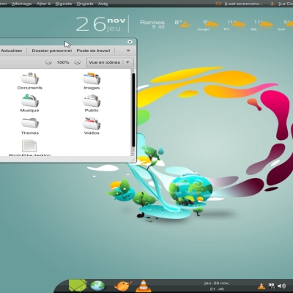Screen dimensions: 293x293
Task: Open the Onglets menu
Action: [85, 4]
